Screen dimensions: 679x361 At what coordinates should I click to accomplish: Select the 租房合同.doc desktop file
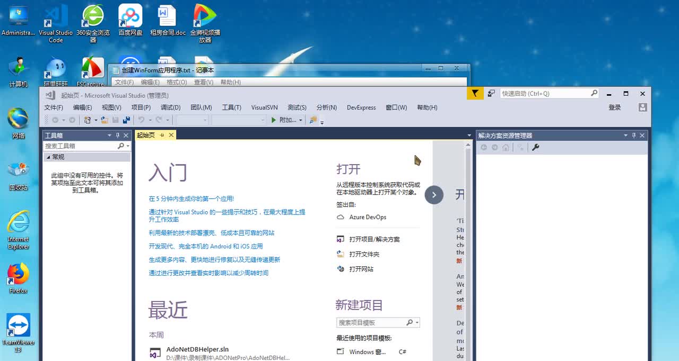point(168,21)
